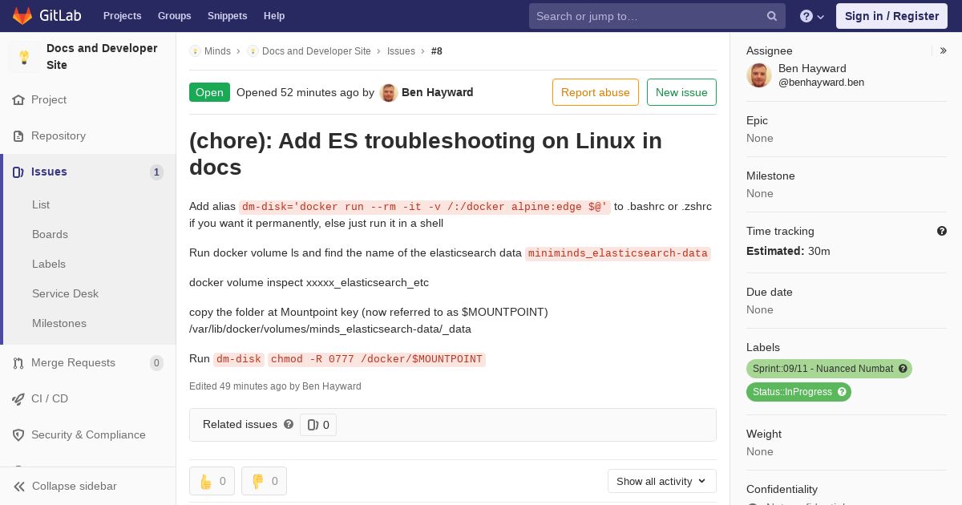Collapse right sidebar with double-chevron icon
This screenshot has width=962, height=505.
point(944,51)
